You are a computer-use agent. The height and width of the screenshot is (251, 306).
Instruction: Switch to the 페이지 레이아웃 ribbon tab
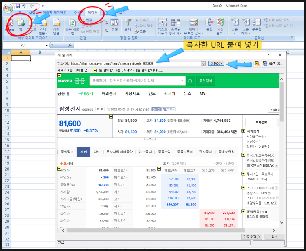[x=55, y=13]
